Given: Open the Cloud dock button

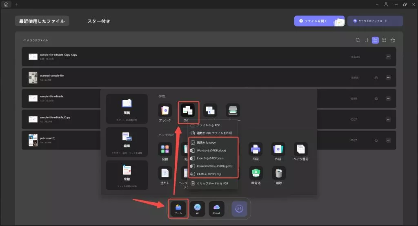Looking at the screenshot, I should [216, 209].
